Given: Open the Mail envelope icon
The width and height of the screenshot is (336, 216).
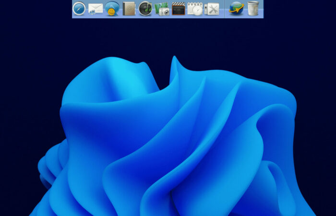Looking at the screenshot, I should point(96,9).
